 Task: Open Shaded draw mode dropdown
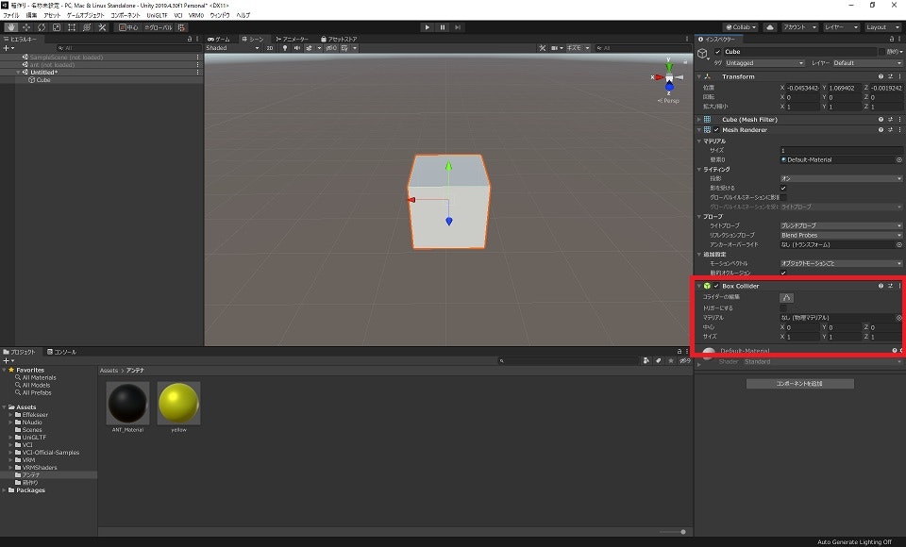(233, 48)
